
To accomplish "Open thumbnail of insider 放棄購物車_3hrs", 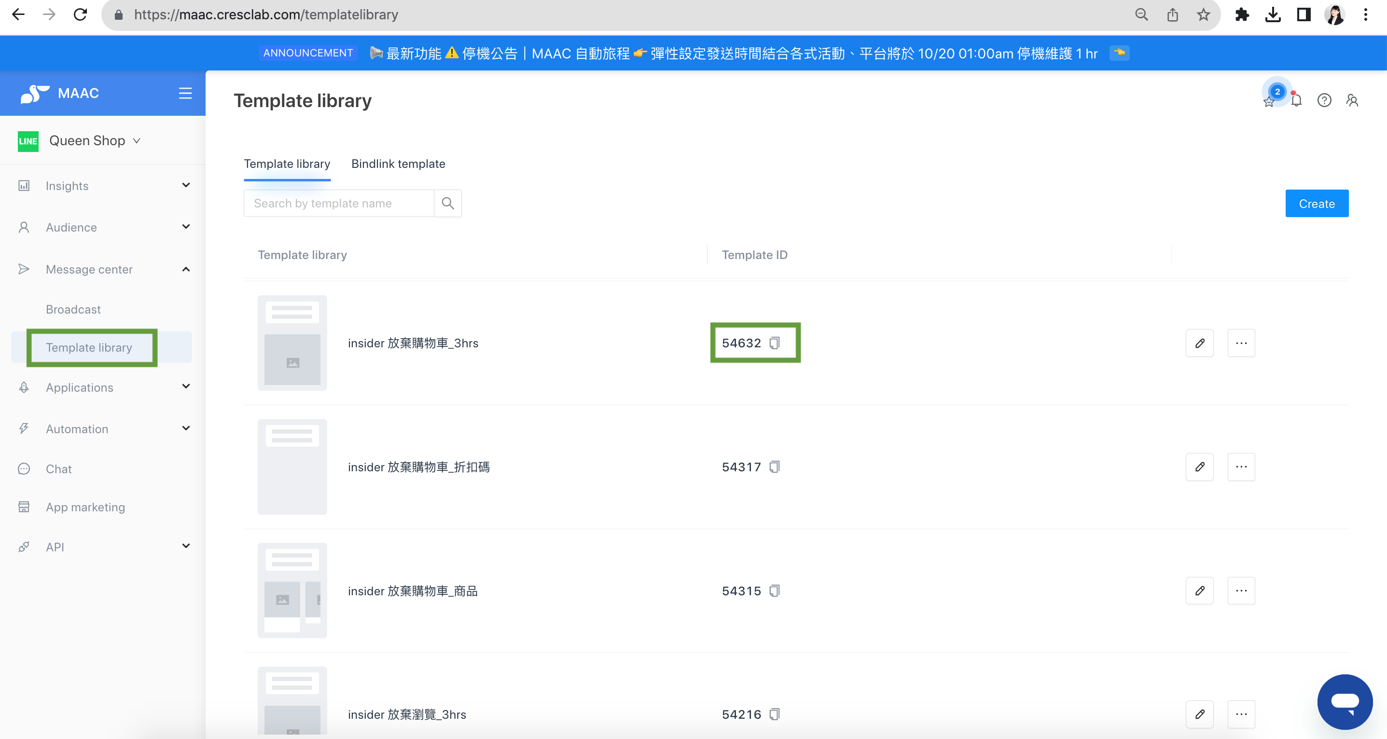I will tap(292, 343).
